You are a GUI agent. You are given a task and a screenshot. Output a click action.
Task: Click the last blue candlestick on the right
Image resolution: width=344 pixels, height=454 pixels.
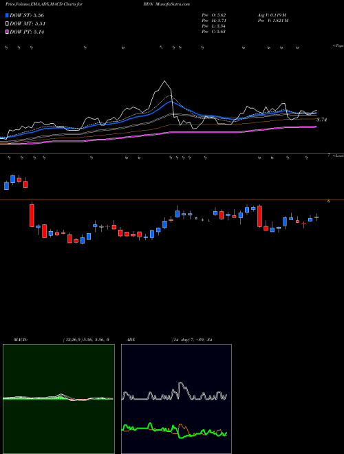(316, 217)
